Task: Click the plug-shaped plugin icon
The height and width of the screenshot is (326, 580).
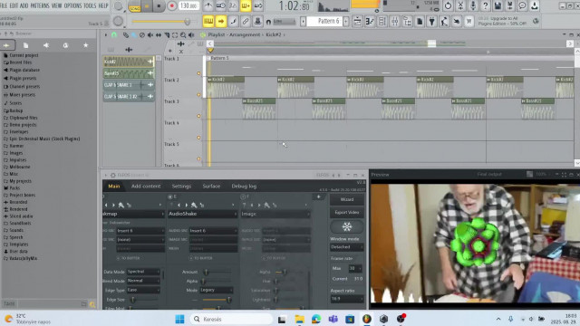Action: pyautogui.click(x=431, y=22)
